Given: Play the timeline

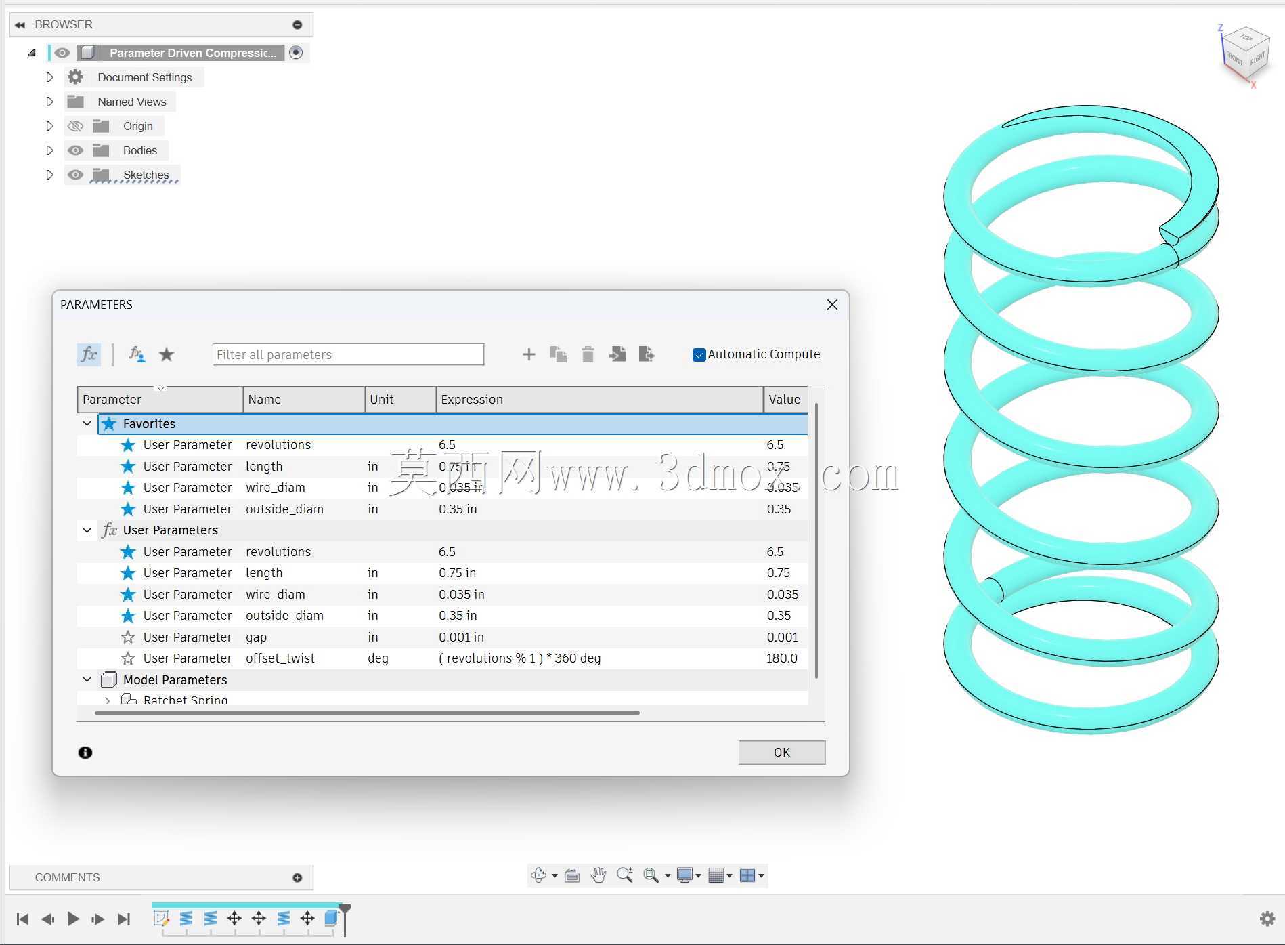Looking at the screenshot, I should (x=73, y=919).
